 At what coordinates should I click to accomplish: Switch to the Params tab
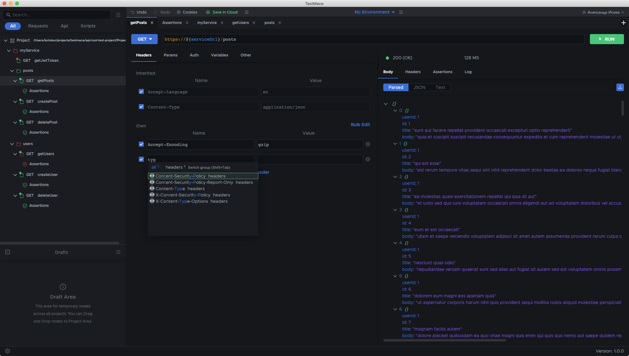[170, 55]
